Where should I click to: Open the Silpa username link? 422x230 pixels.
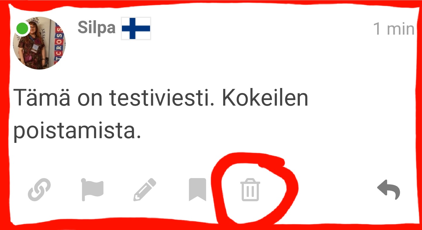pos(97,28)
